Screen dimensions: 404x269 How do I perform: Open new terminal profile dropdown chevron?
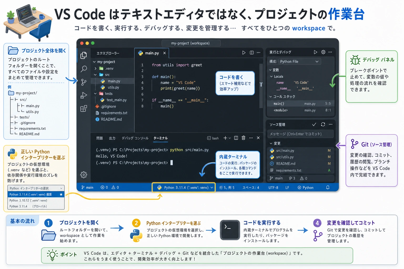[x=230, y=138]
